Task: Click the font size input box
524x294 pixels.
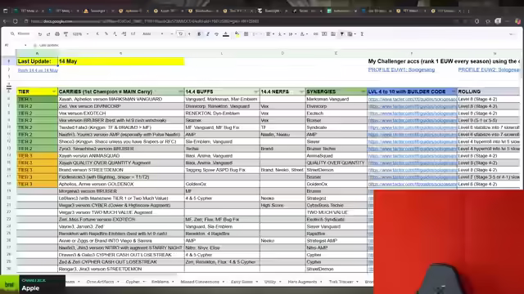Action: pyautogui.click(x=180, y=34)
